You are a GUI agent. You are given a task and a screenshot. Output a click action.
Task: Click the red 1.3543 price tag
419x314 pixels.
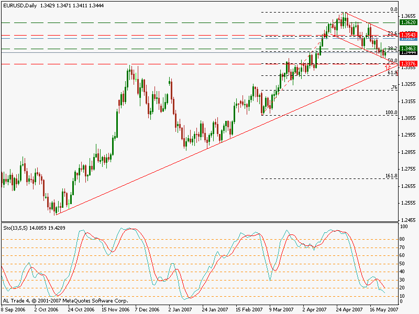pos(407,35)
